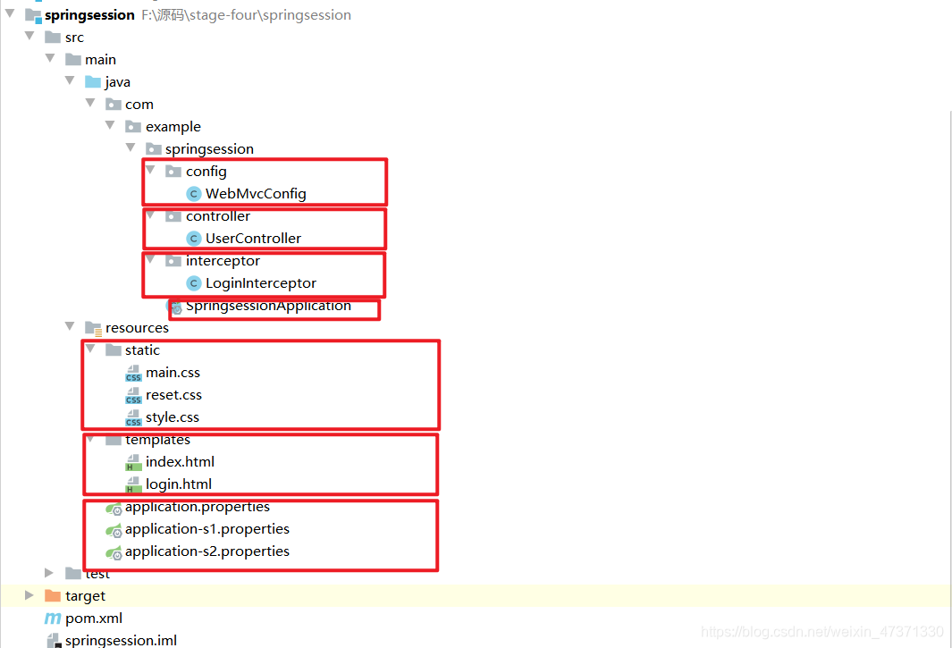The image size is (952, 648).
Task: Collapse the com package arrow
Action: tap(90, 104)
